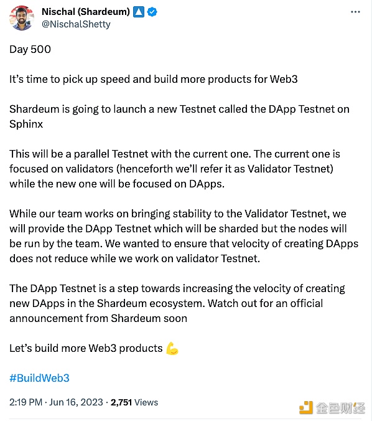This screenshot has width=372, height=421.
Task: Click the parallel Testnet paragraph
Action: [x=175, y=169]
